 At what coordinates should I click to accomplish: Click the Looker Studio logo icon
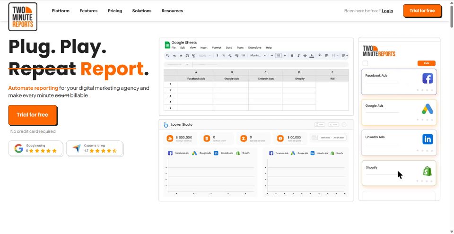click(x=166, y=124)
